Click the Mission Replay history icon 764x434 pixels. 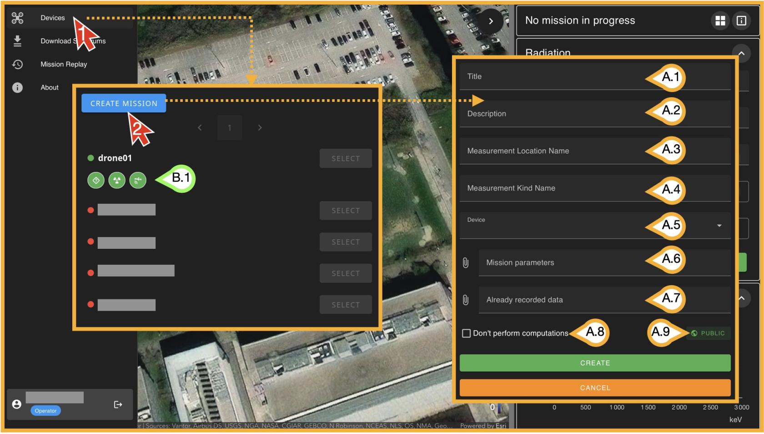click(17, 65)
